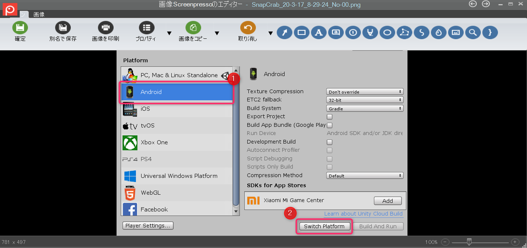Go to previous image using title bar arrow
This screenshot has width=527, height=248.
click(473, 4)
